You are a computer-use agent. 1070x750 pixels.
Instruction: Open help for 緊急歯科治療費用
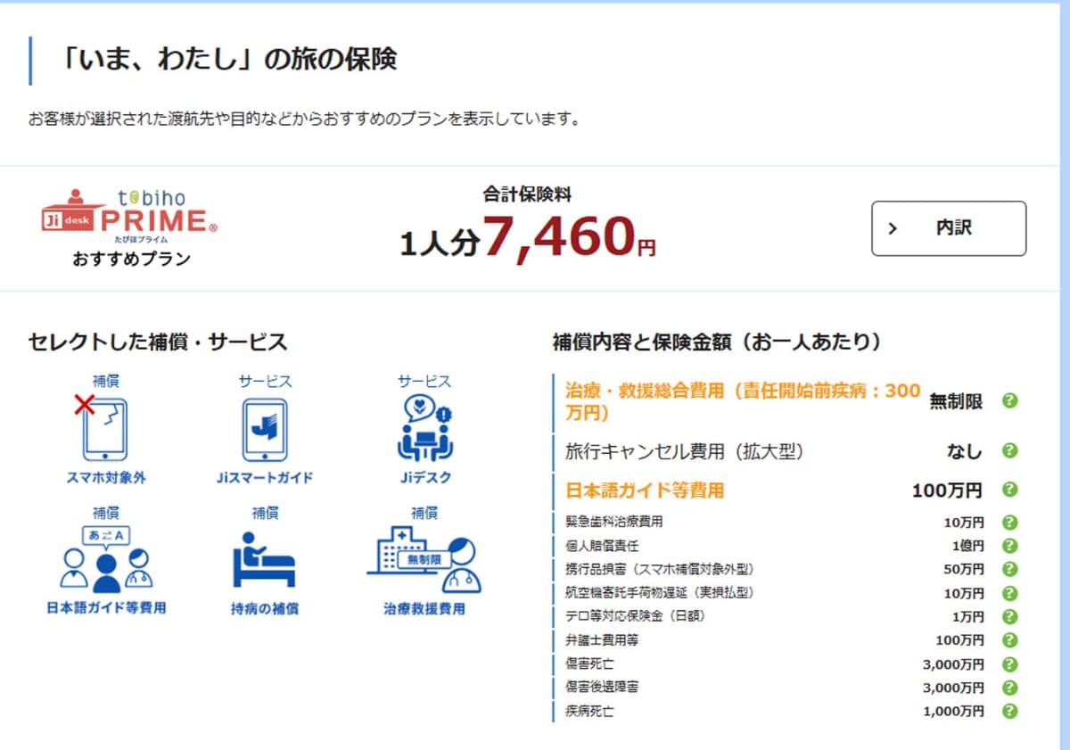tap(1009, 522)
